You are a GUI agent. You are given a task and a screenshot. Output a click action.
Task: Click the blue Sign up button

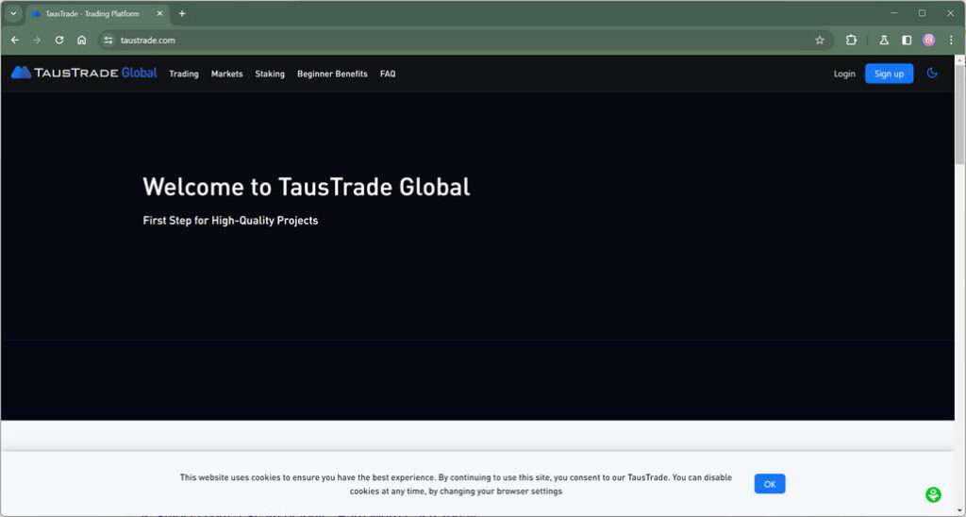pyautogui.click(x=889, y=74)
